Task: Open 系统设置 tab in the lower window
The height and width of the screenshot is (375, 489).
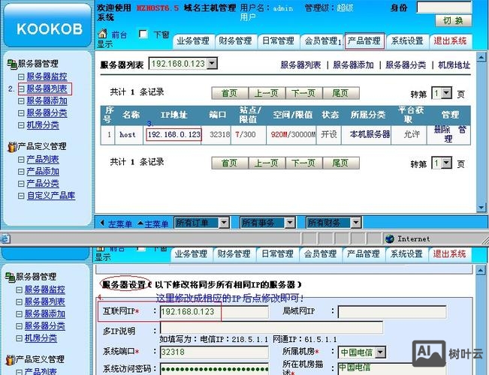Action: point(406,254)
